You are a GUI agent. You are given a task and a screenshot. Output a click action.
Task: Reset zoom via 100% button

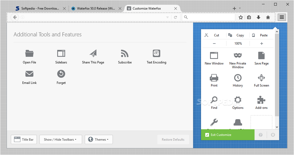pos(238,44)
